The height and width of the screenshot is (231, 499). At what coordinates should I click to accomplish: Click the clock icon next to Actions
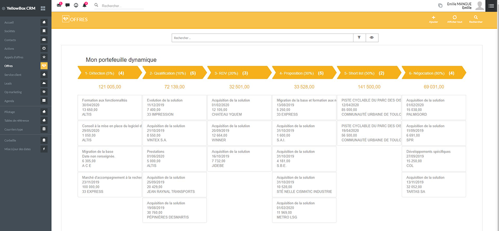pos(44,48)
